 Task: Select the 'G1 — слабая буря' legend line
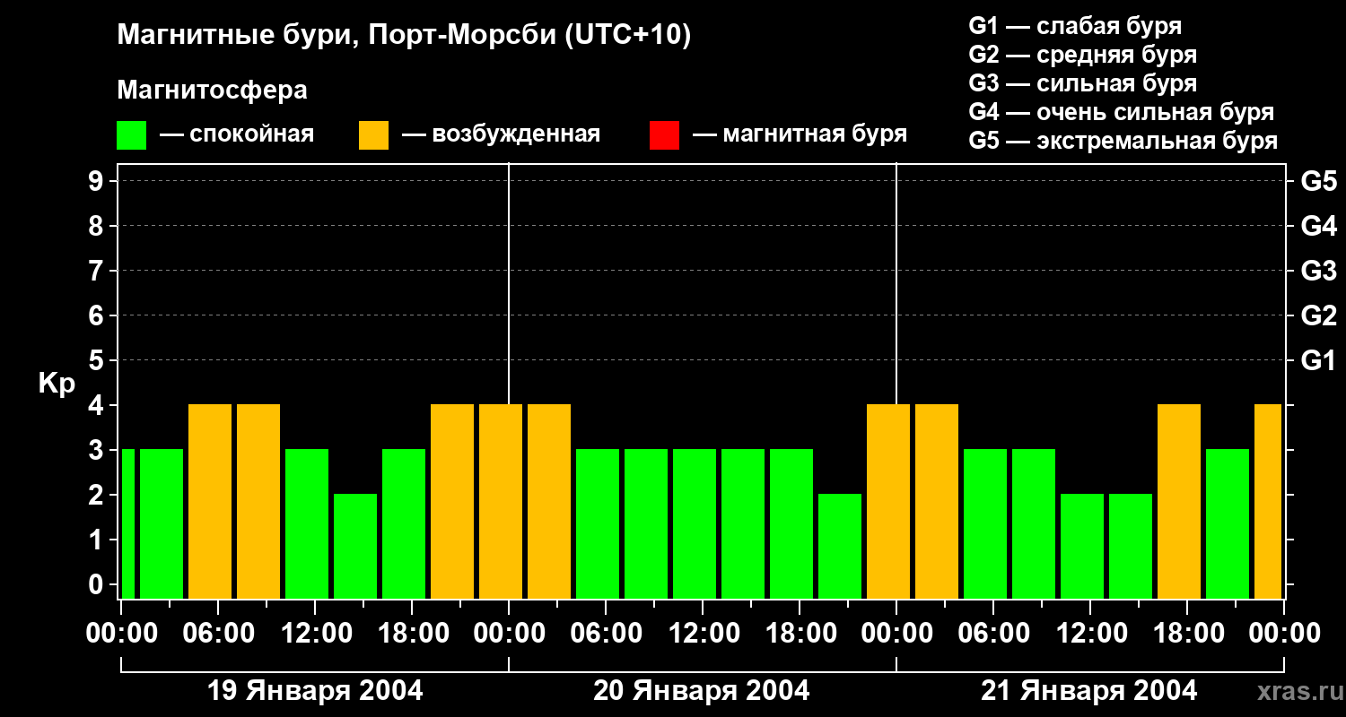coord(1075,26)
